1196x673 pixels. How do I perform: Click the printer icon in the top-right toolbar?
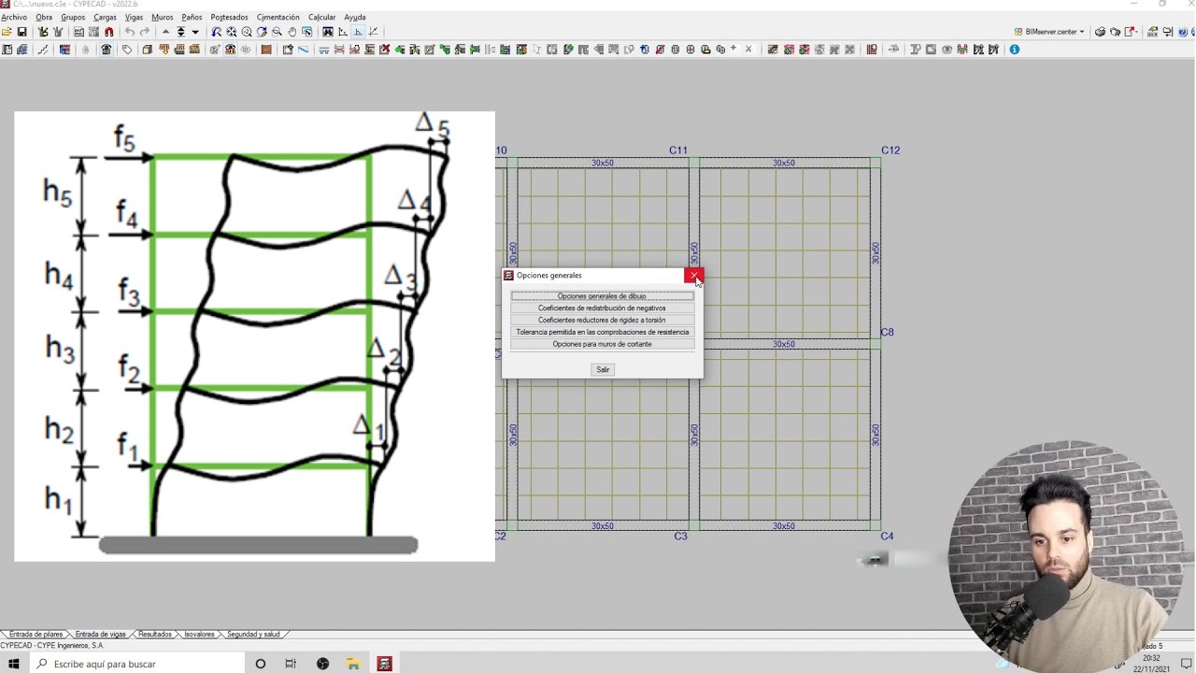click(1100, 32)
